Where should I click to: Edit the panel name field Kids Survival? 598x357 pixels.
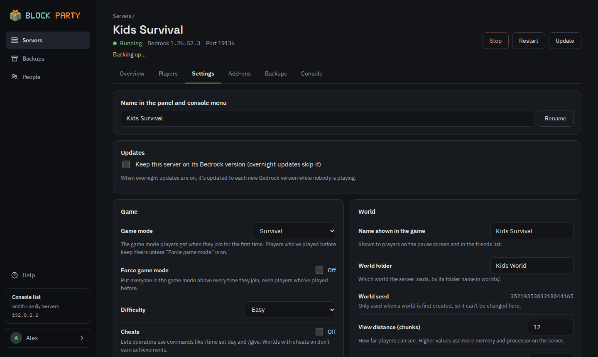point(328,118)
